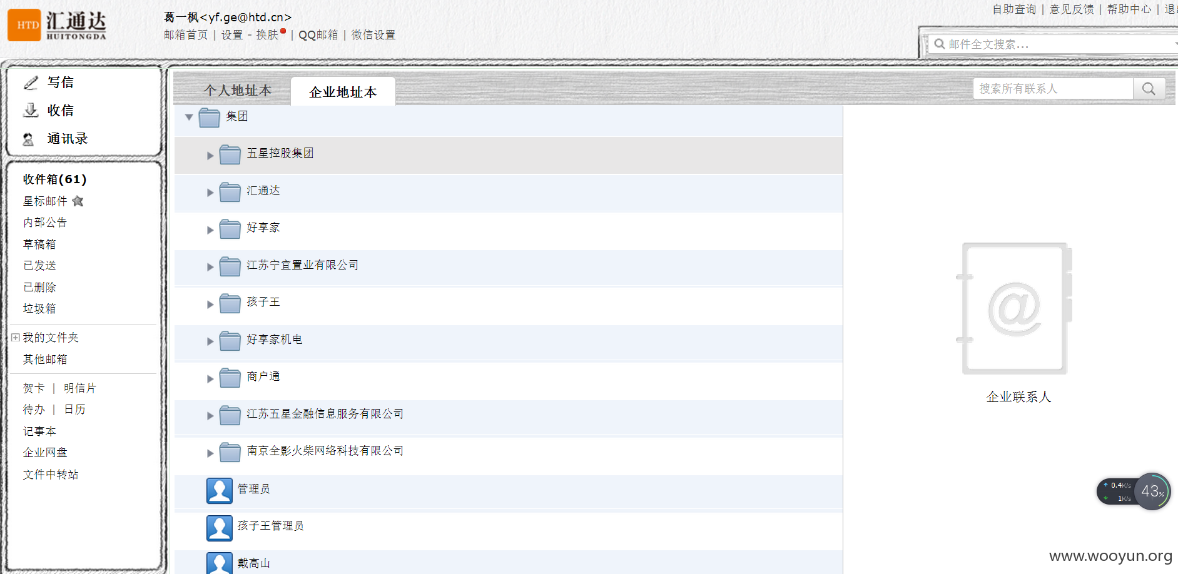Click the star icon beside 星标邮件

click(78, 201)
